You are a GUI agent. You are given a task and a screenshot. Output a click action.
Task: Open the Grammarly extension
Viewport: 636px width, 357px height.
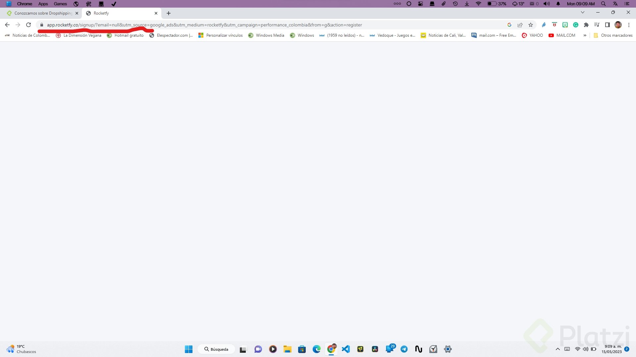click(x=576, y=25)
